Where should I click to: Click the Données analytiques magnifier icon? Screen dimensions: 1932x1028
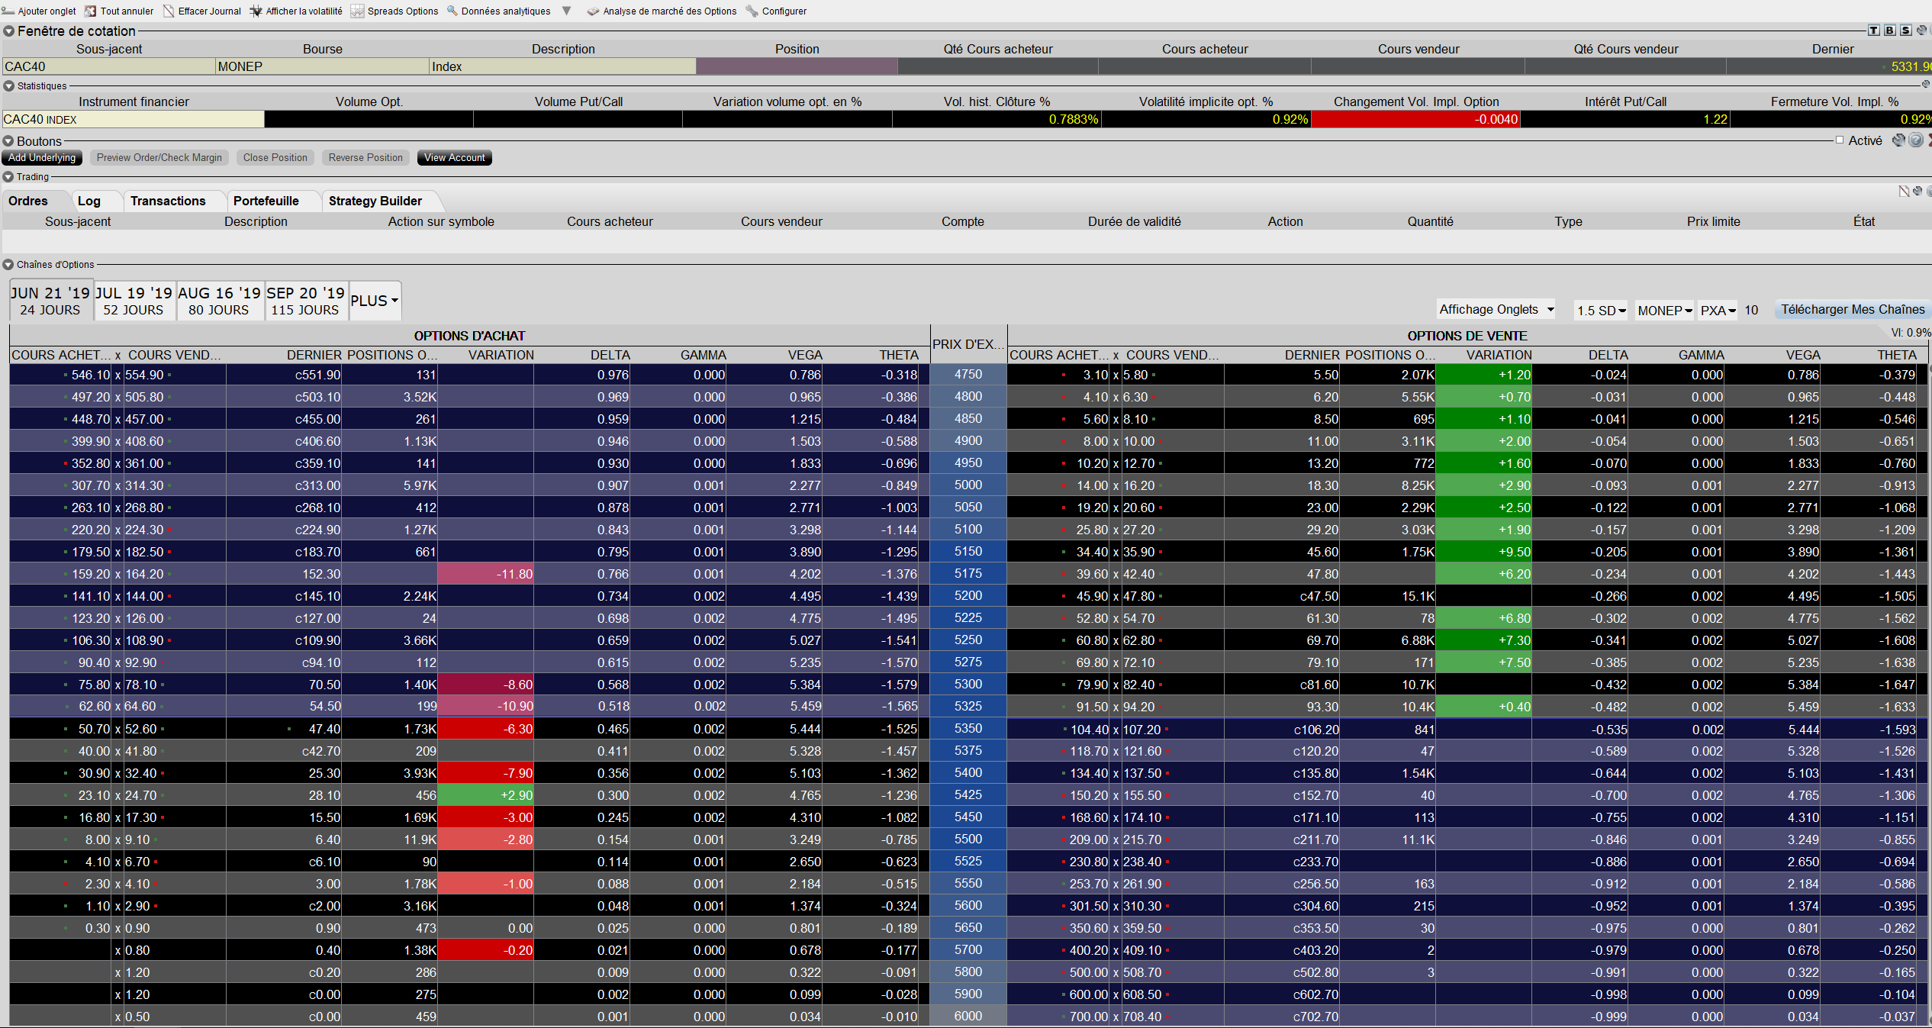(452, 11)
